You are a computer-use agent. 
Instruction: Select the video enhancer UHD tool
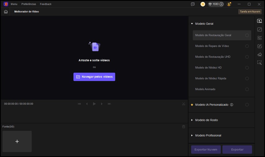point(259,21)
